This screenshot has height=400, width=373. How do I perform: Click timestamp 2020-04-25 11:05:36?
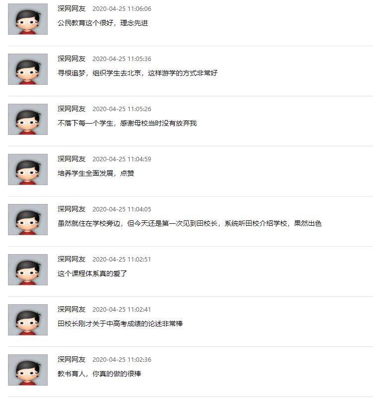pos(122,59)
